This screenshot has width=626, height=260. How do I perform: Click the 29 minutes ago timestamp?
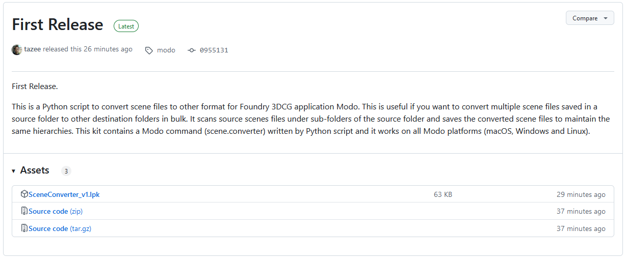point(581,194)
